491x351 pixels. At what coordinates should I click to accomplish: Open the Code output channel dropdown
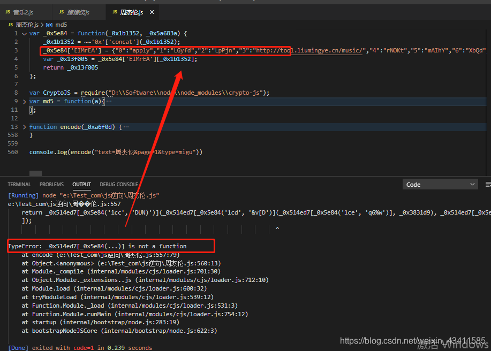(x=440, y=185)
